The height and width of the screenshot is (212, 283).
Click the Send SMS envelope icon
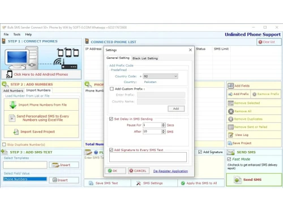point(230,152)
